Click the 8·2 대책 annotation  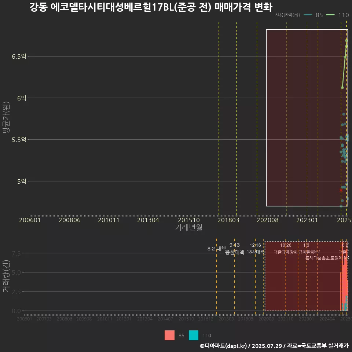pyautogui.click(x=217, y=249)
